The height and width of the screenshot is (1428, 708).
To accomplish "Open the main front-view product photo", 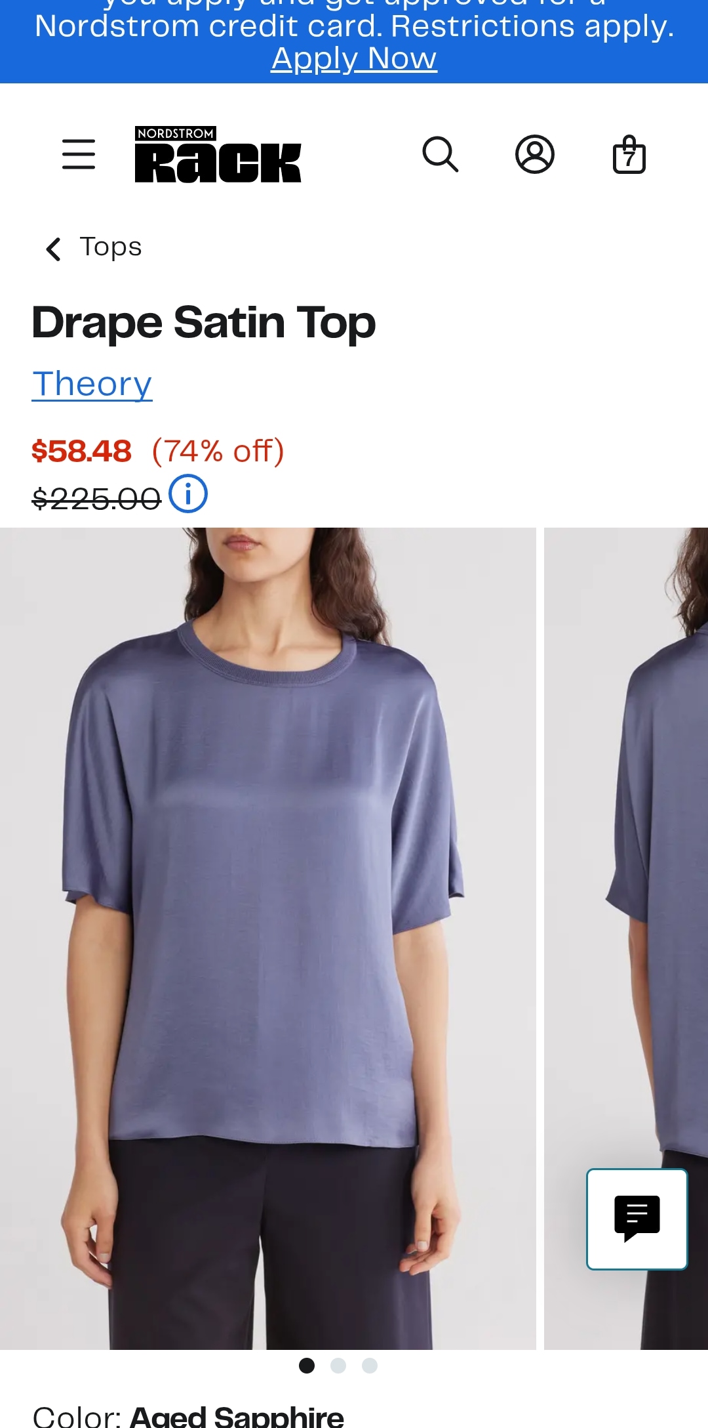I will point(268,938).
